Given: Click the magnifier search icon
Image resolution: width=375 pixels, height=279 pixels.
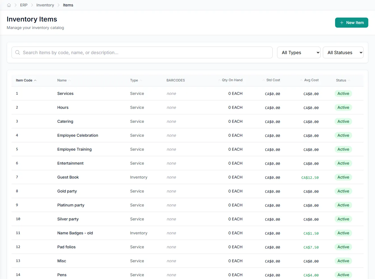Looking at the screenshot, I should point(18,52).
